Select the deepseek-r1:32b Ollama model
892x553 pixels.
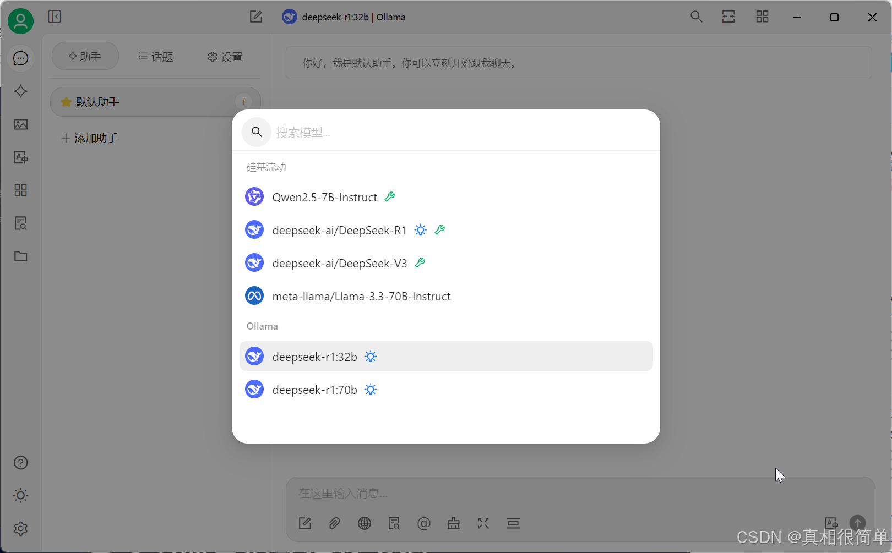[x=446, y=356]
